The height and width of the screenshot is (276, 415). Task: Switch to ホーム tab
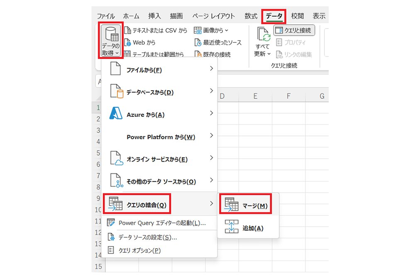131,16
